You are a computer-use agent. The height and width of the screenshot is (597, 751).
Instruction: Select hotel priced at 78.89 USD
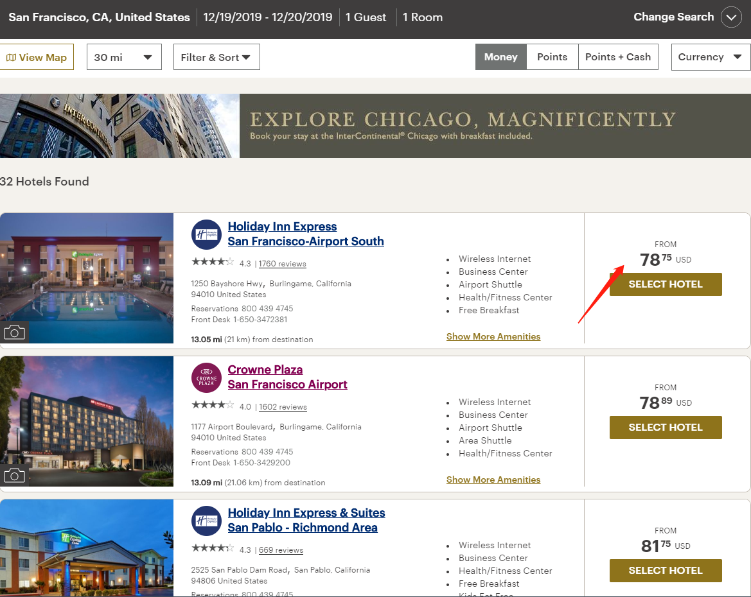pyautogui.click(x=666, y=428)
